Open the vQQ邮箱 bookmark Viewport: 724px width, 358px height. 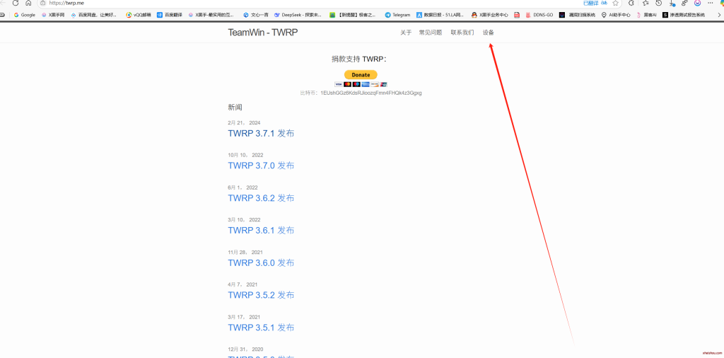pos(139,15)
